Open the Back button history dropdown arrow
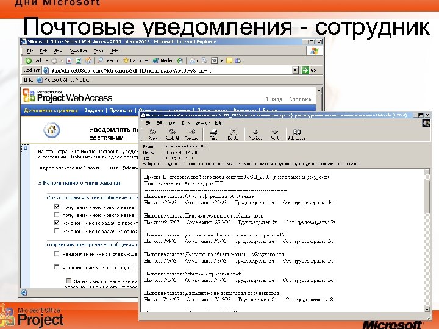The image size is (439, 329). 47,61
